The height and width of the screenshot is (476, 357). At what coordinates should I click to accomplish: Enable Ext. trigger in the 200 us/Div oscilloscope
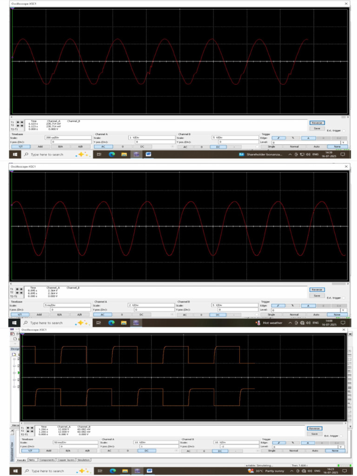click(x=344, y=131)
